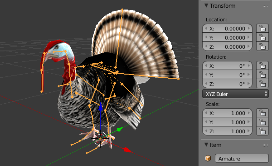The width and height of the screenshot is (272, 166).
Task: Toggle lock on Rotation X
Action: coord(262,65)
